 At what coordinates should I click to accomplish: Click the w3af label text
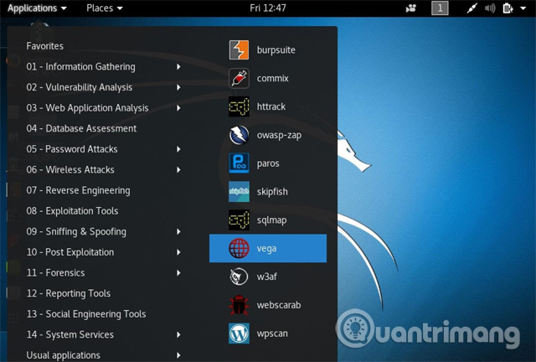pos(267,277)
